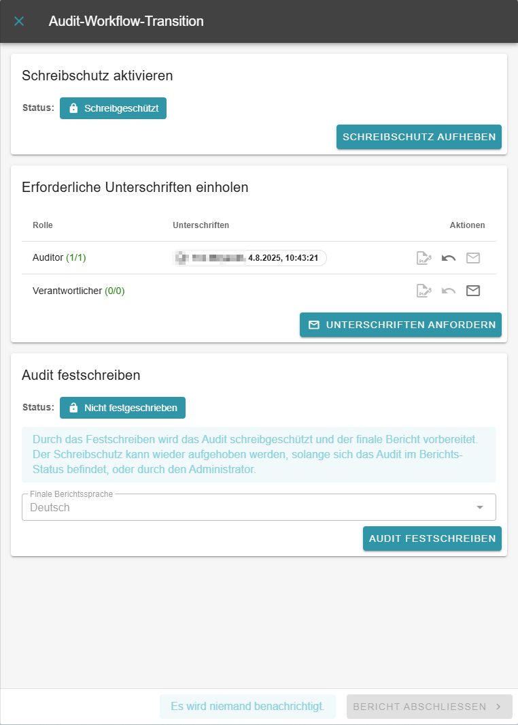Click the dropdown arrow next to Deutsch
Viewport: 518px width, 725px height.
coord(480,507)
